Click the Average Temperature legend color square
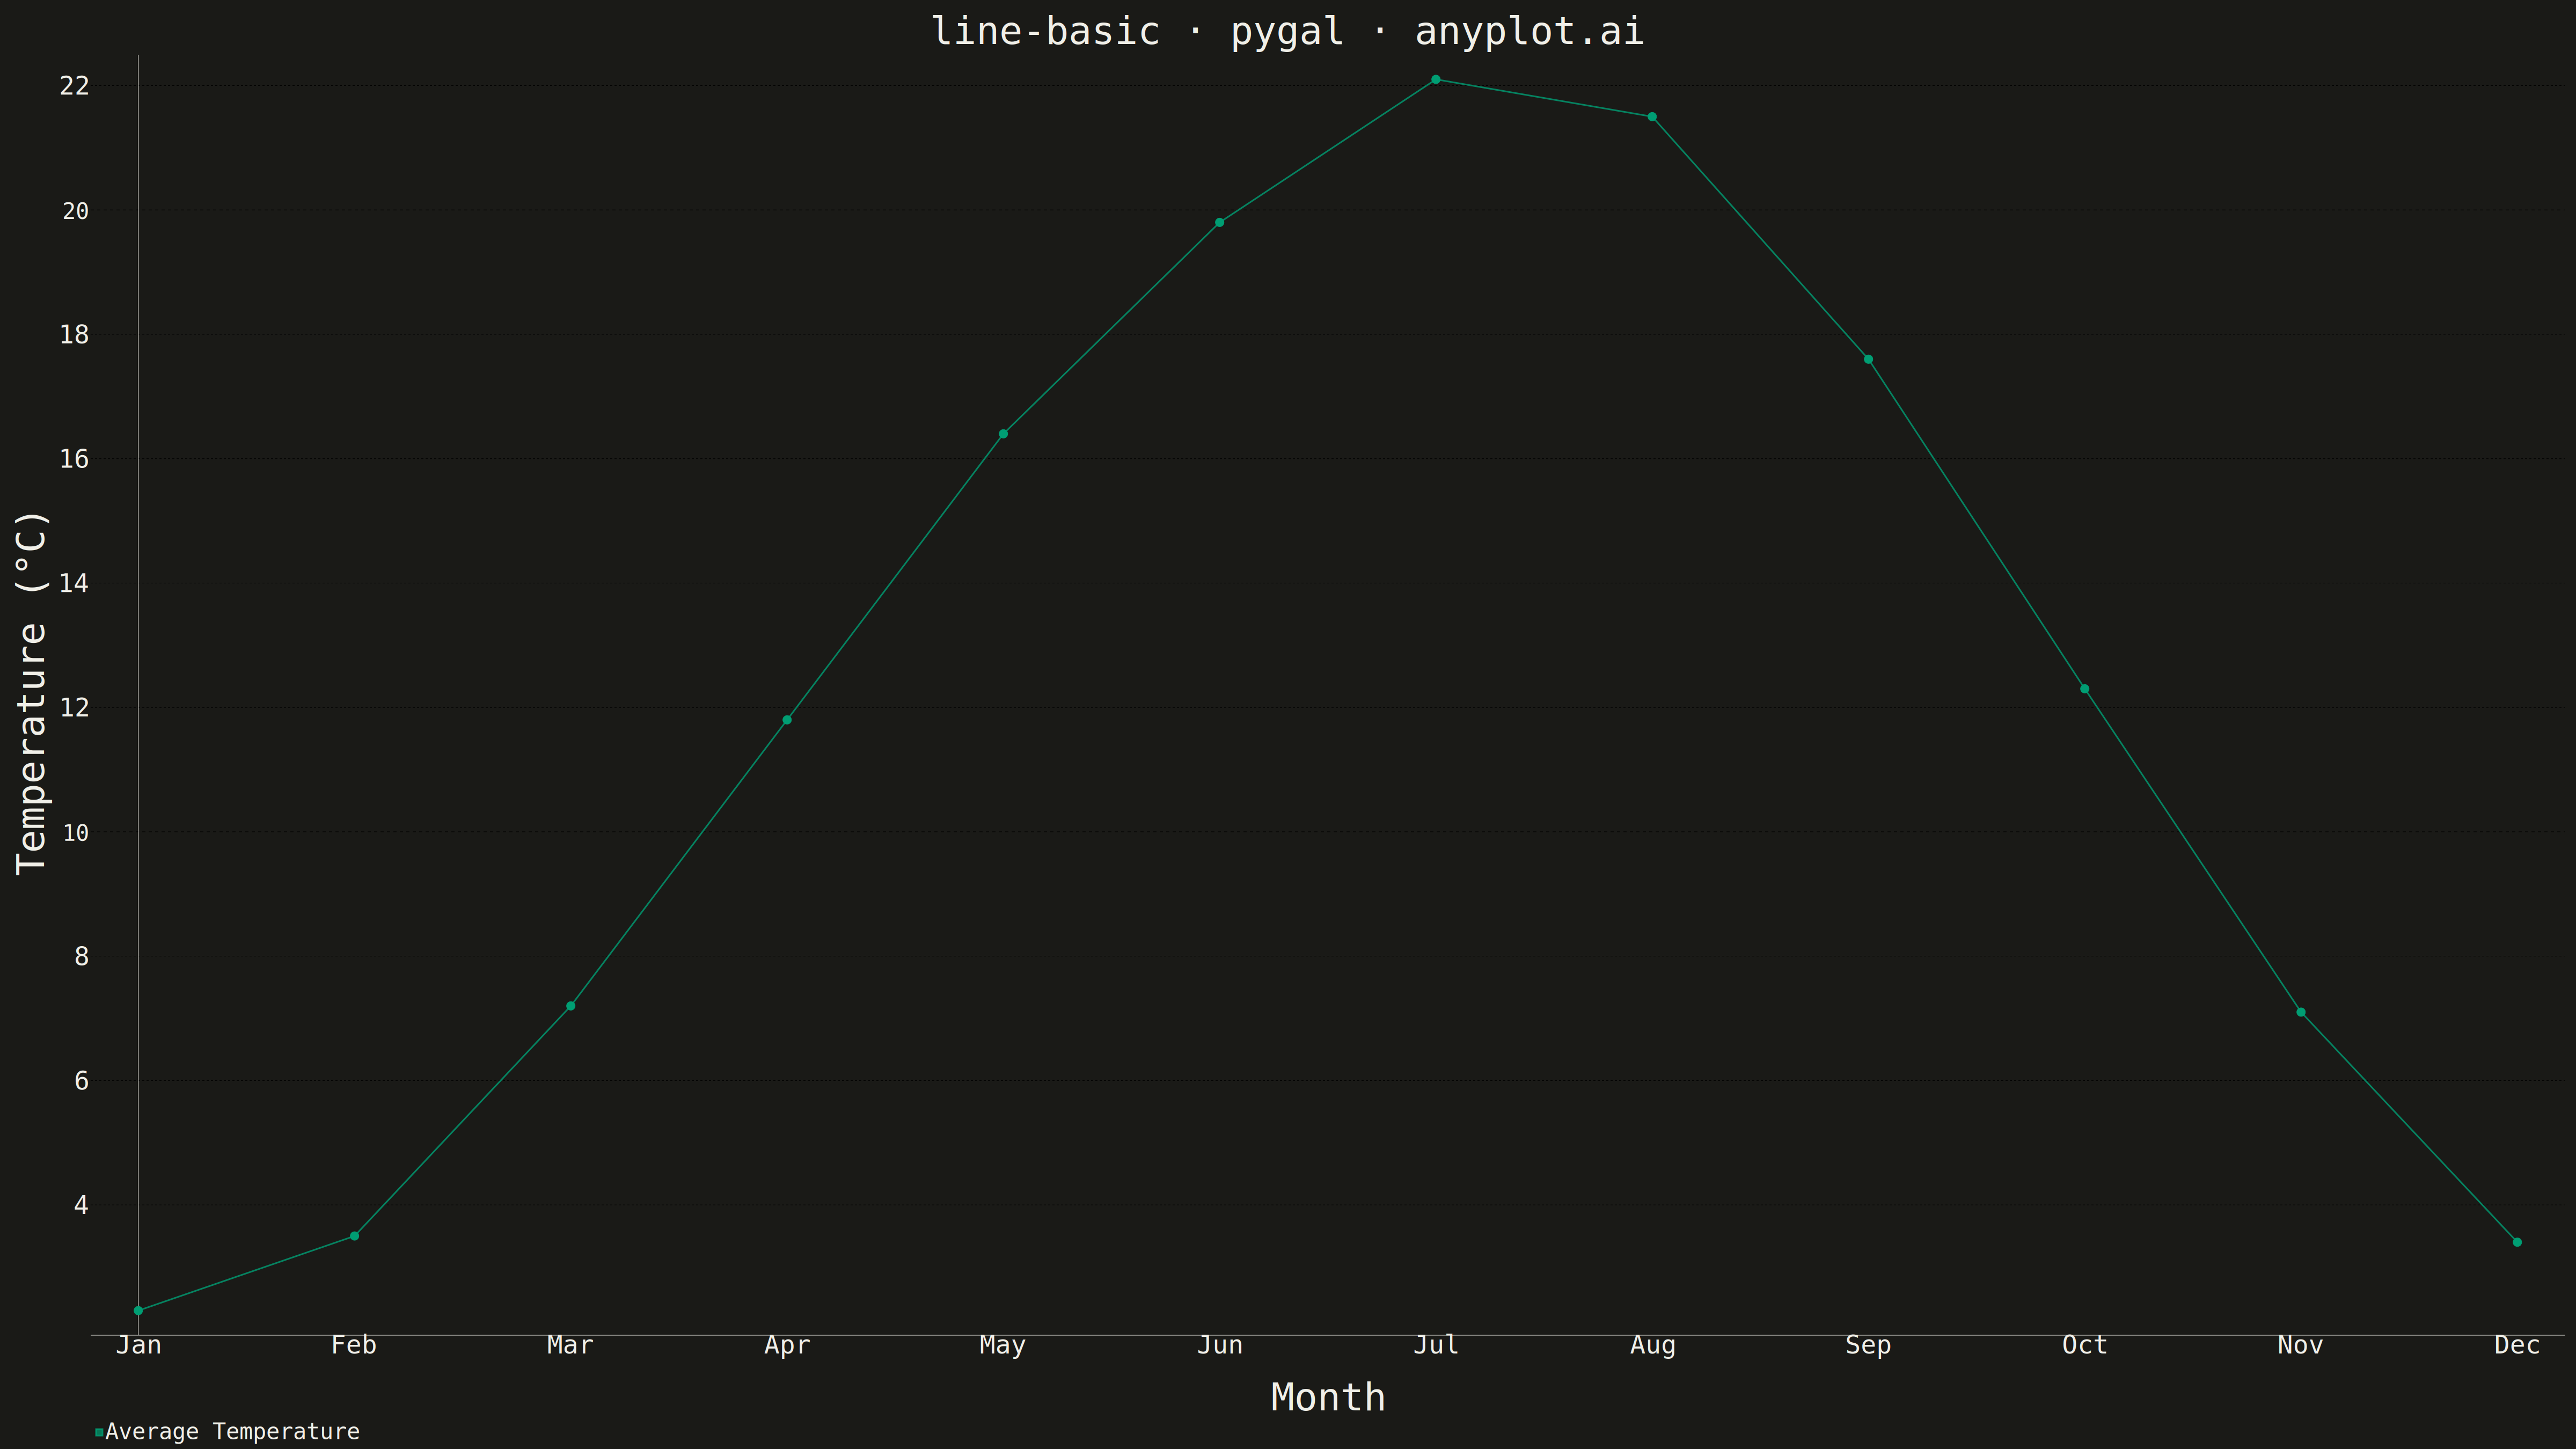Viewport: 2576px width, 1449px height. tap(99, 1432)
